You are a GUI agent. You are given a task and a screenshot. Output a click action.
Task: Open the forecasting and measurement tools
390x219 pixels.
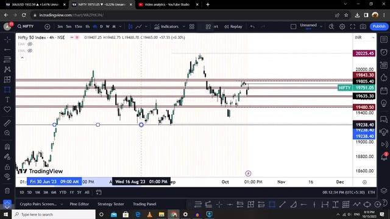click(x=7, y=80)
